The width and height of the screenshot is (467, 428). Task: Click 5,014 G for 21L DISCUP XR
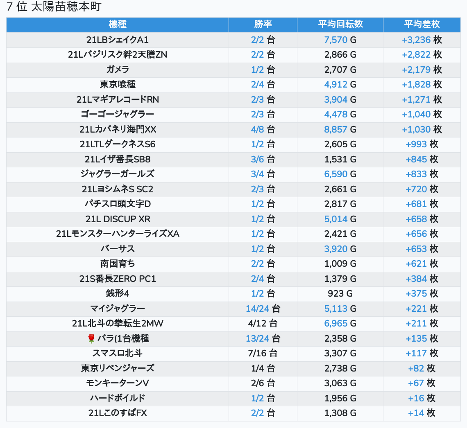(336, 219)
